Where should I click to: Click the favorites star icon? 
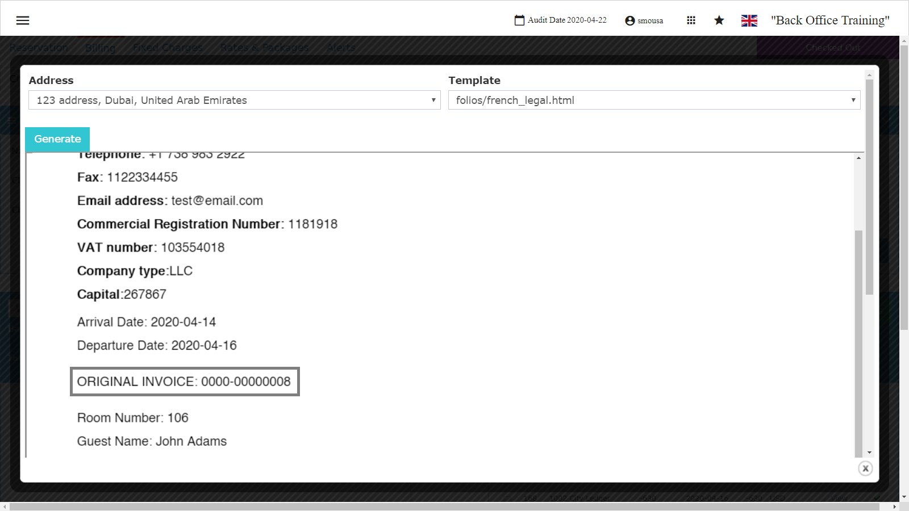click(x=719, y=20)
